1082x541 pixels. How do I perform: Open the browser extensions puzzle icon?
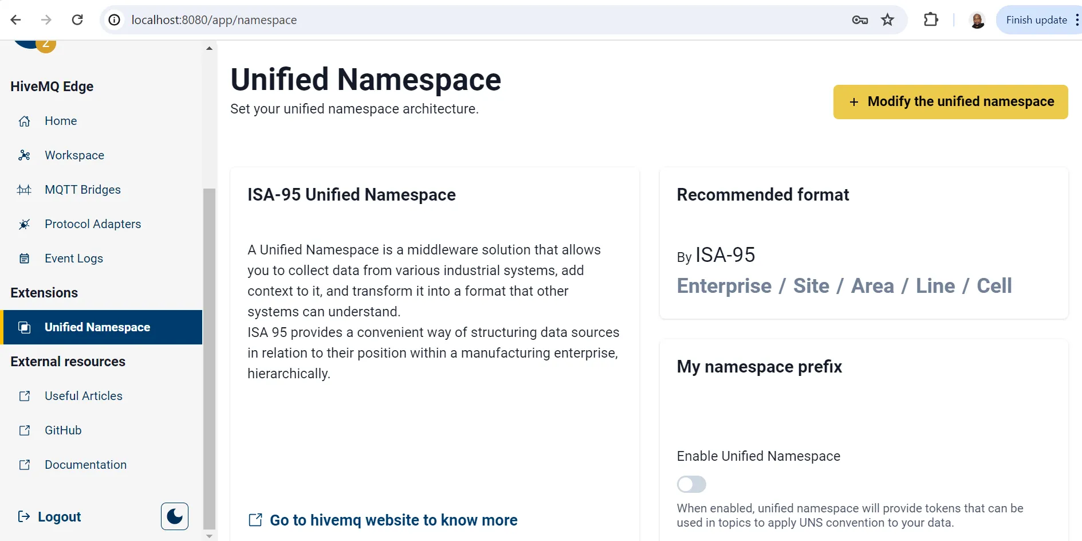pos(931,20)
